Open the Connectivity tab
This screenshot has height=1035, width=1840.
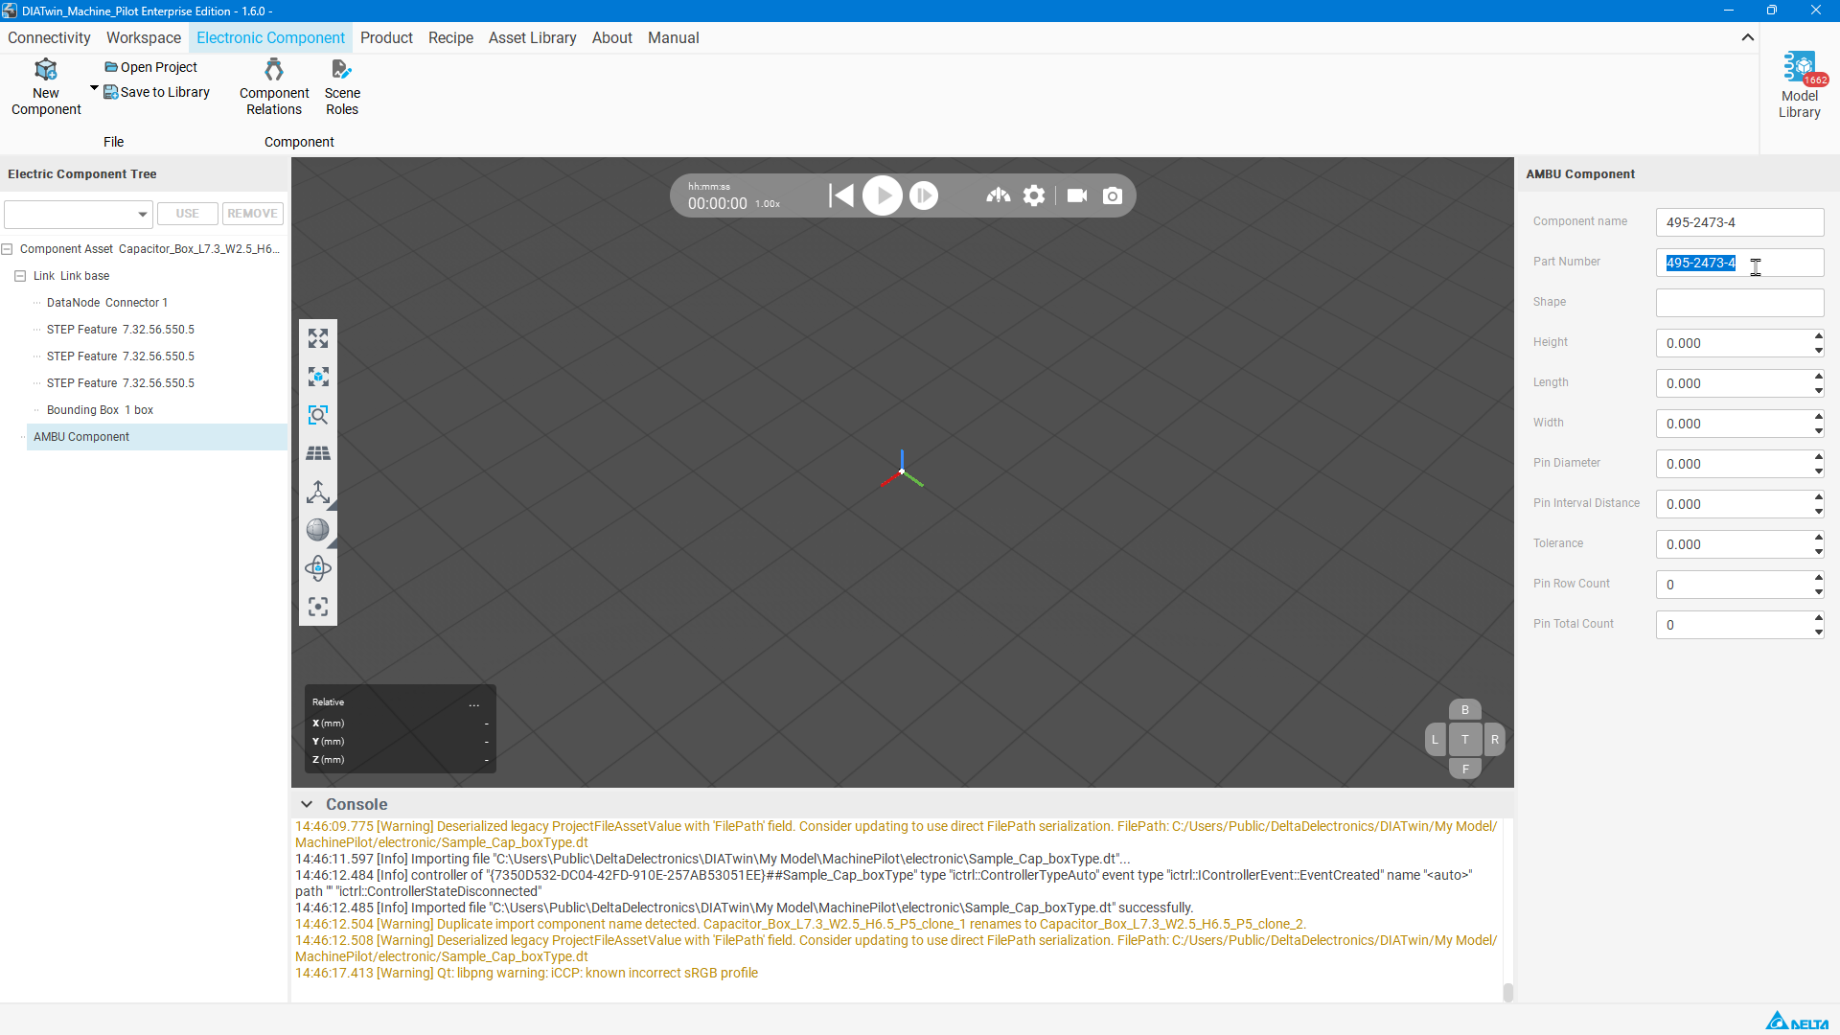(x=49, y=37)
